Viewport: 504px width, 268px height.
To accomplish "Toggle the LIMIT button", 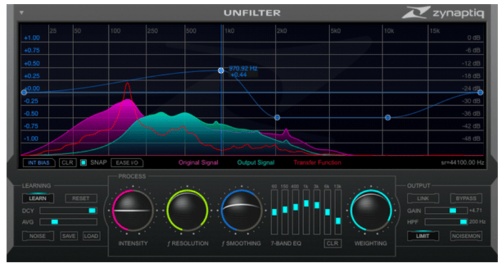I will tap(423, 236).
